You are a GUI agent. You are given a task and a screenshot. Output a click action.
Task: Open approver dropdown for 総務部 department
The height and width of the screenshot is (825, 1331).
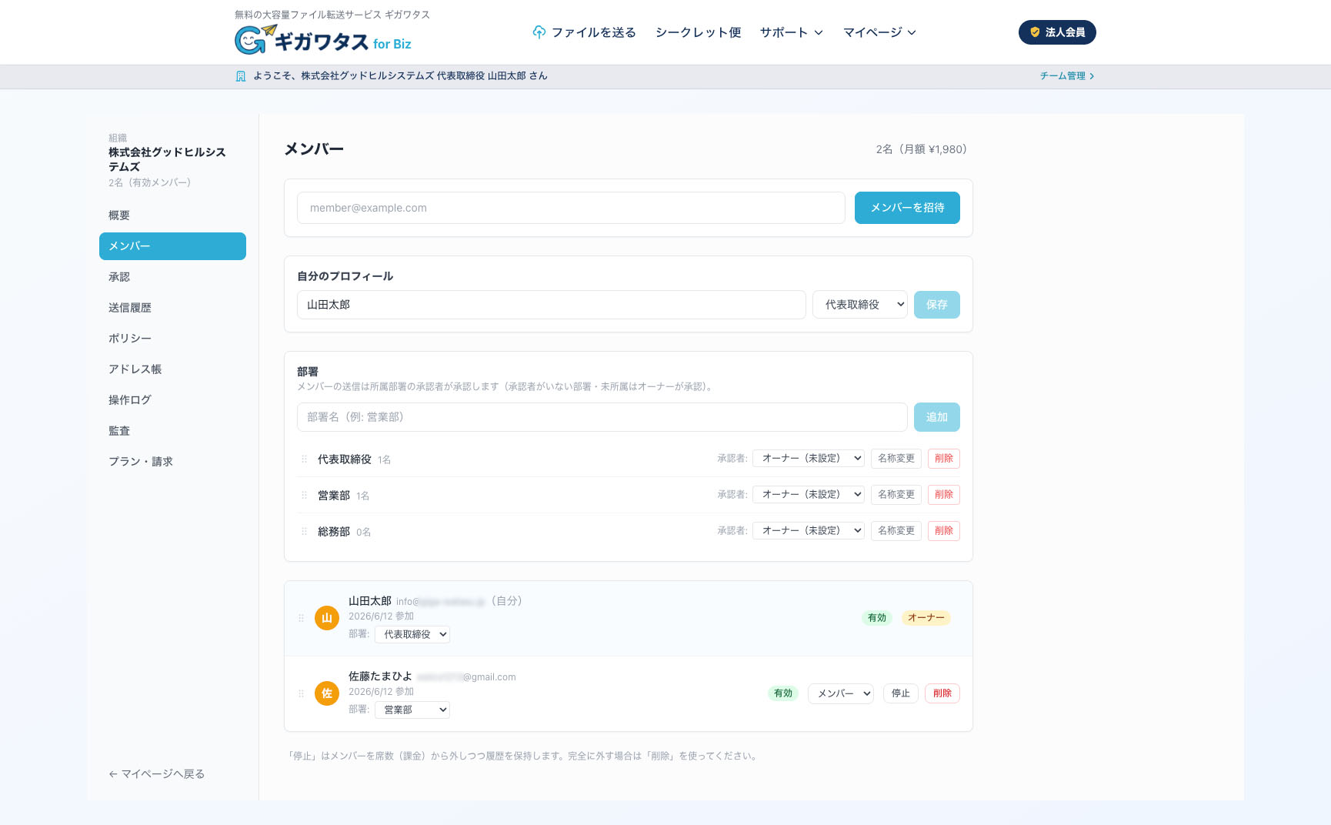[x=809, y=530]
